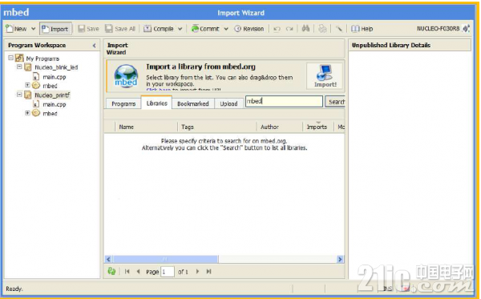The width and height of the screenshot is (481, 299).
Task: Expand the mbed library under Nucleo_printf
Action: pyautogui.click(x=27, y=113)
